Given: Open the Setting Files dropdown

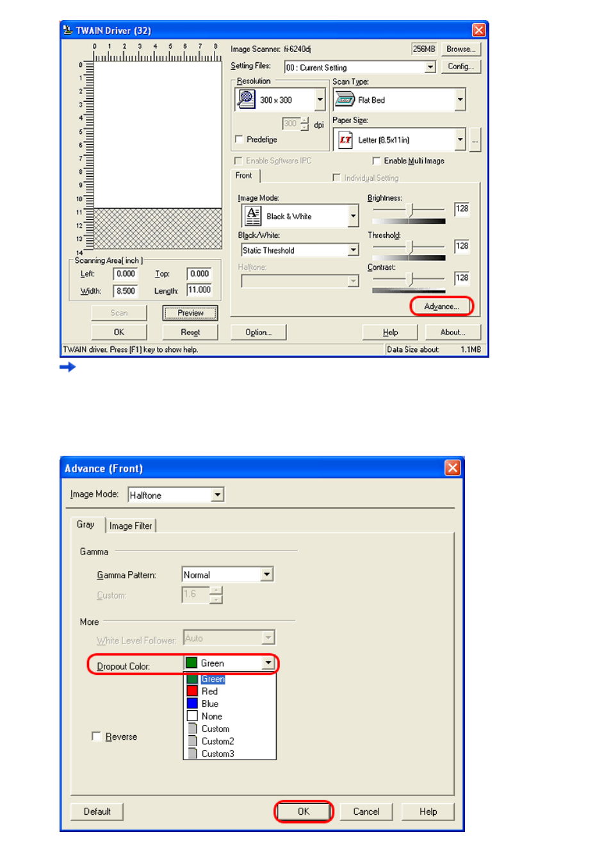Looking at the screenshot, I should pyautogui.click(x=430, y=67).
